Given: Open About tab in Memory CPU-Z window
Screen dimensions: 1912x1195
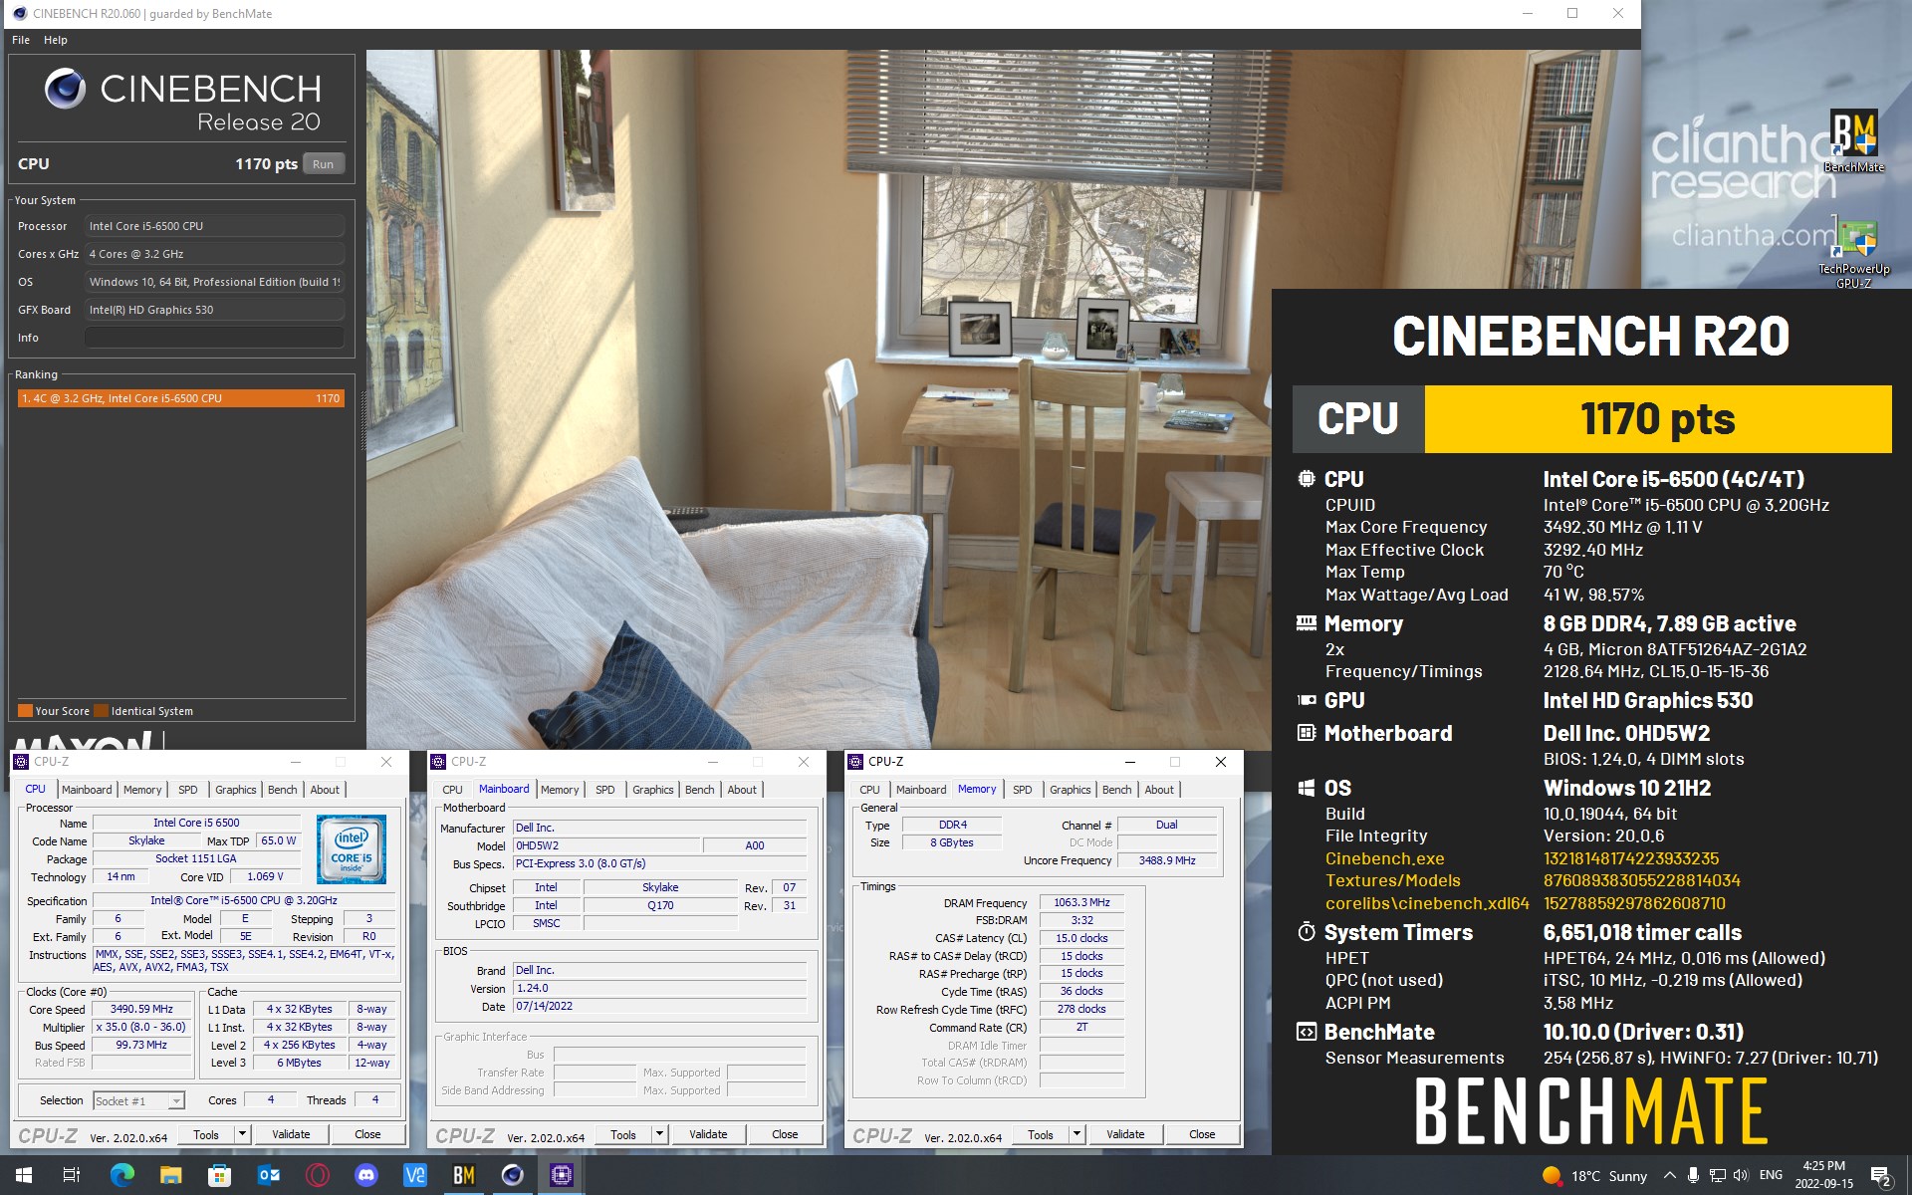Looking at the screenshot, I should 1159,790.
